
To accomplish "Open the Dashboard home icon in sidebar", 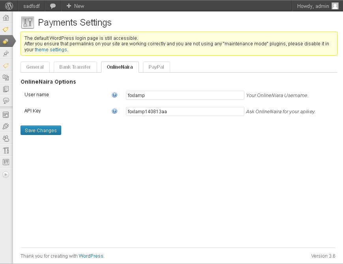I will (x=6, y=18).
